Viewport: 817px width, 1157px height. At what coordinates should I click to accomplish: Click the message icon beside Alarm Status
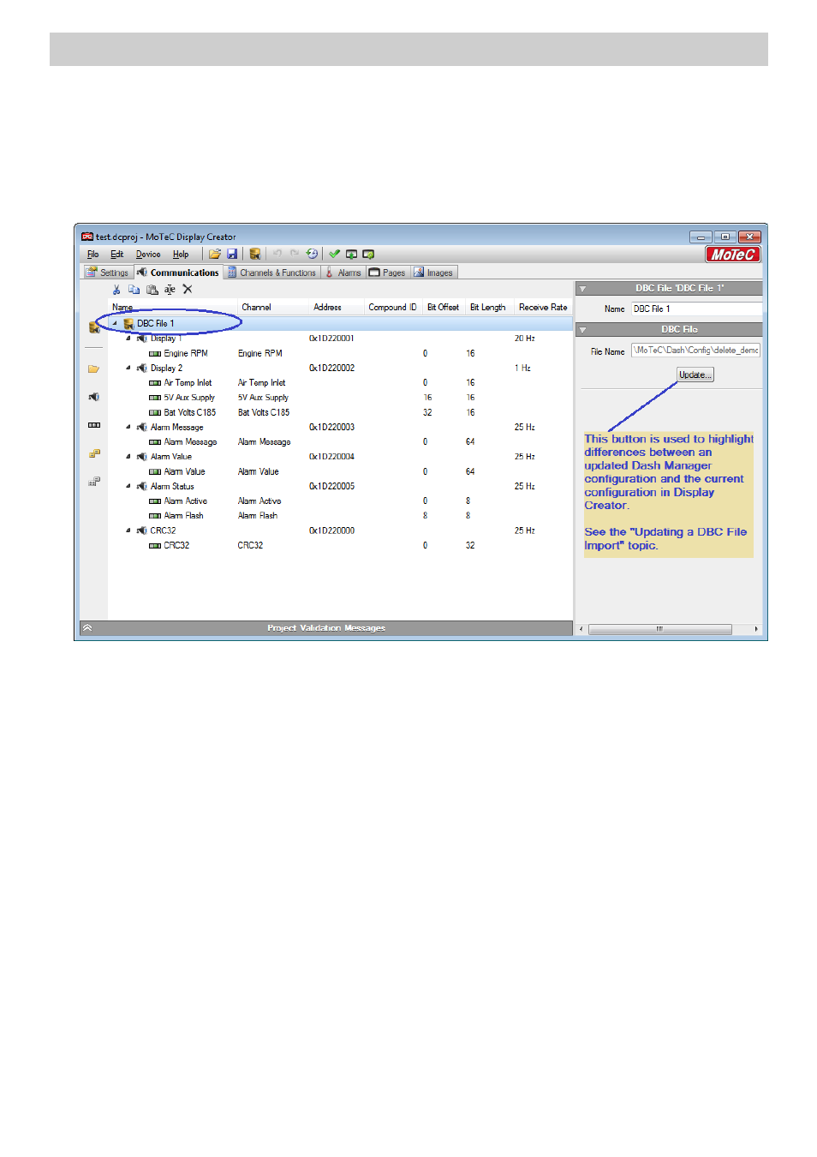click(142, 487)
